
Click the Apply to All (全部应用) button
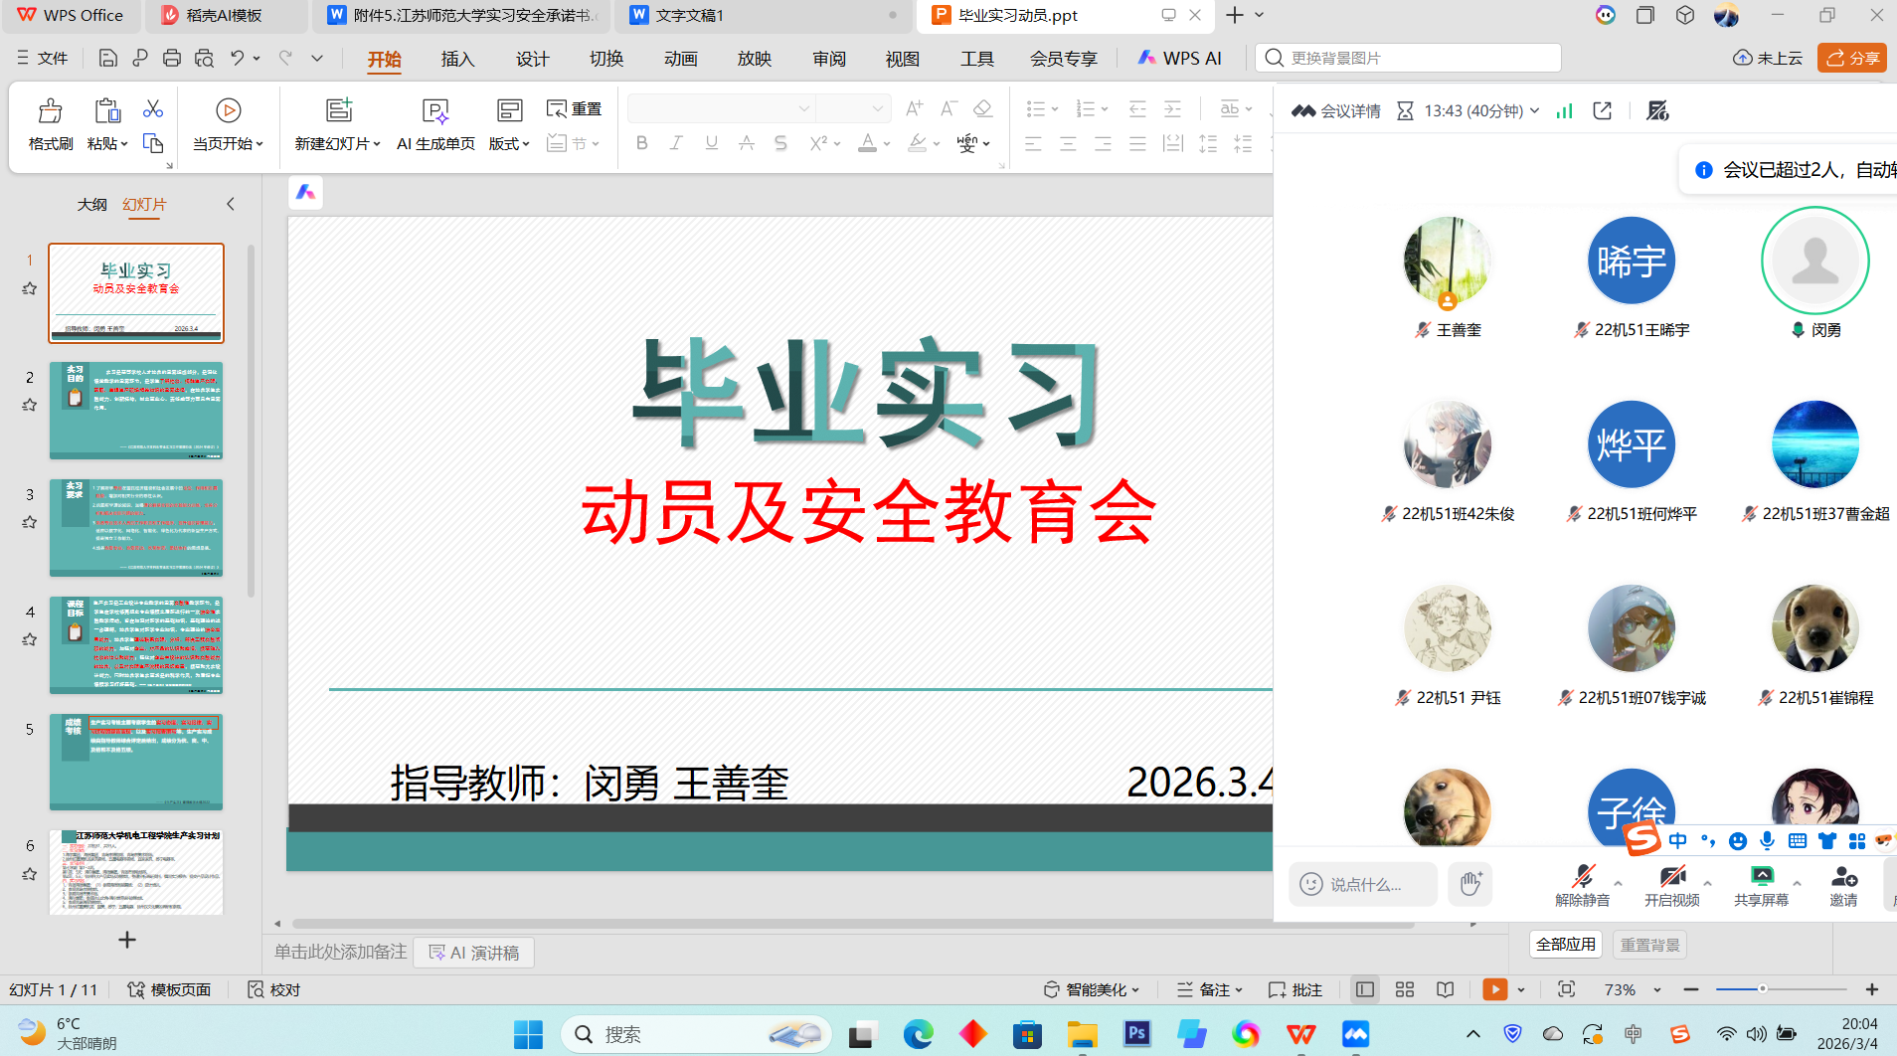pyautogui.click(x=1565, y=945)
